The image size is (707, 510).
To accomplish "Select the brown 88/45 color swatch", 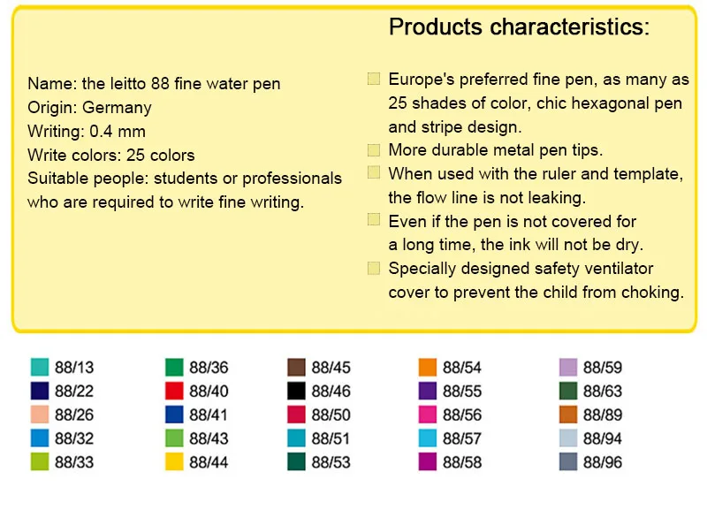I will 296,367.
